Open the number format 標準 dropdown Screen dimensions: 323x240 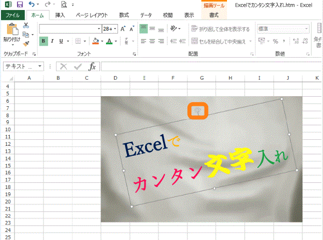(x=306, y=29)
